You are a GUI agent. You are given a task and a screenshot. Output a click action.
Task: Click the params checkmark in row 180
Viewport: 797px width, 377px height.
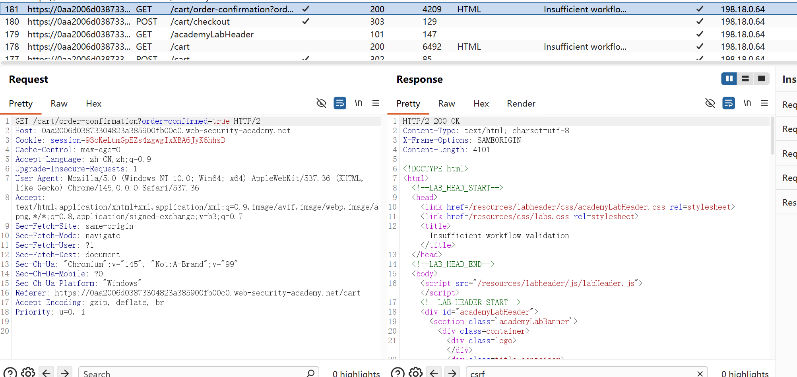(x=306, y=21)
